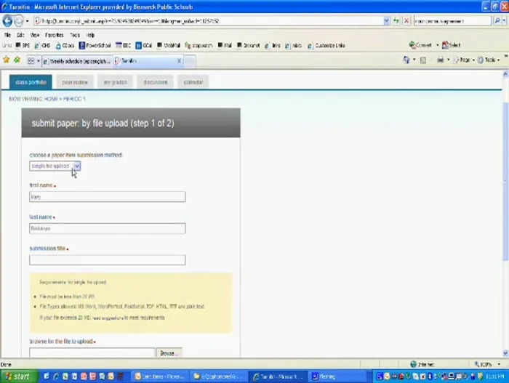The image size is (509, 383).
Task: Click the submission title input field
Action: pyautogui.click(x=107, y=260)
